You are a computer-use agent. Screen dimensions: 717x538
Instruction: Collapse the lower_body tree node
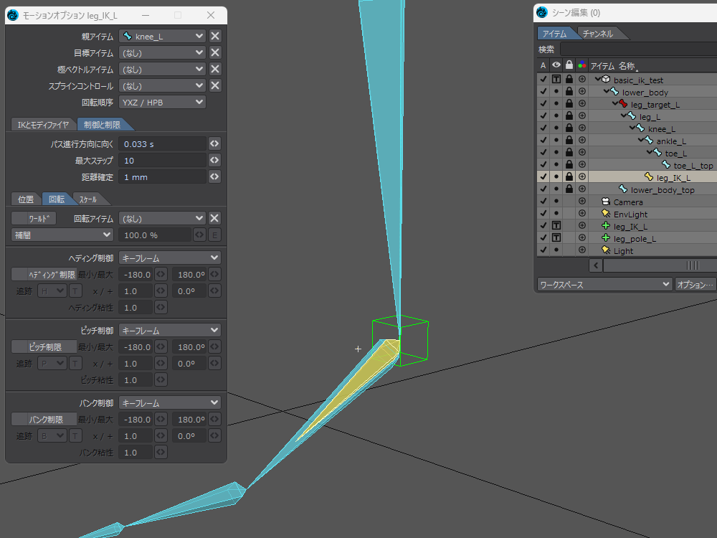click(x=606, y=92)
